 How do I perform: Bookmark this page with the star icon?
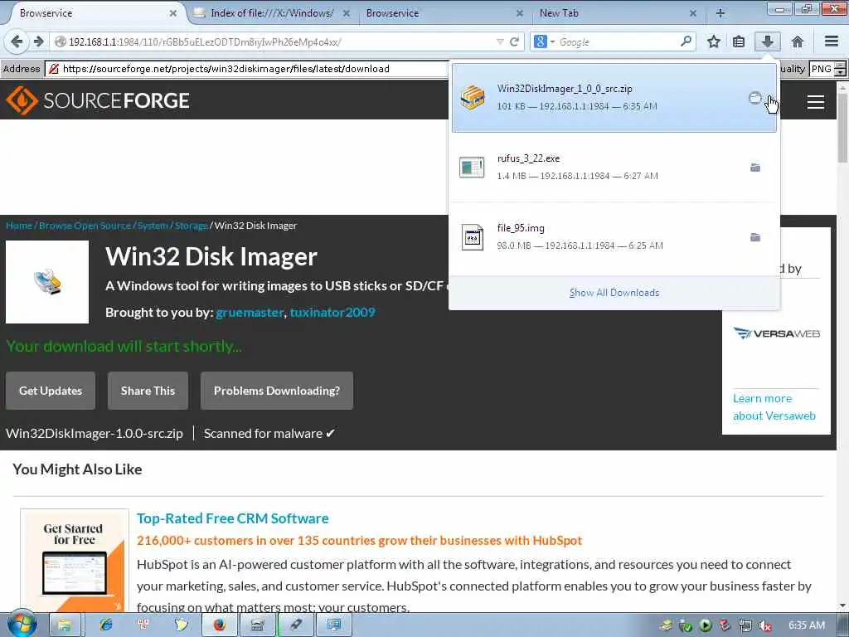point(714,41)
